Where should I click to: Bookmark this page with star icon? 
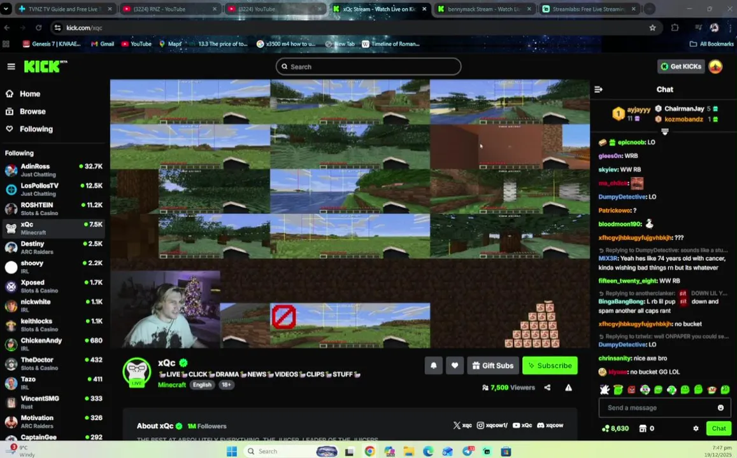(x=652, y=28)
